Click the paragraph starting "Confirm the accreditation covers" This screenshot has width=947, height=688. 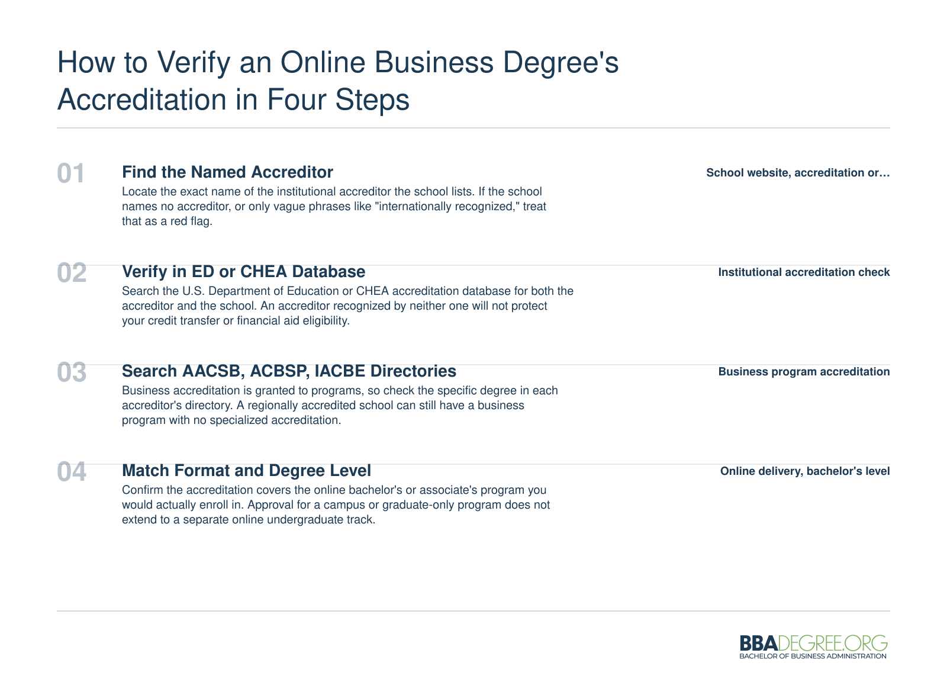coord(336,505)
